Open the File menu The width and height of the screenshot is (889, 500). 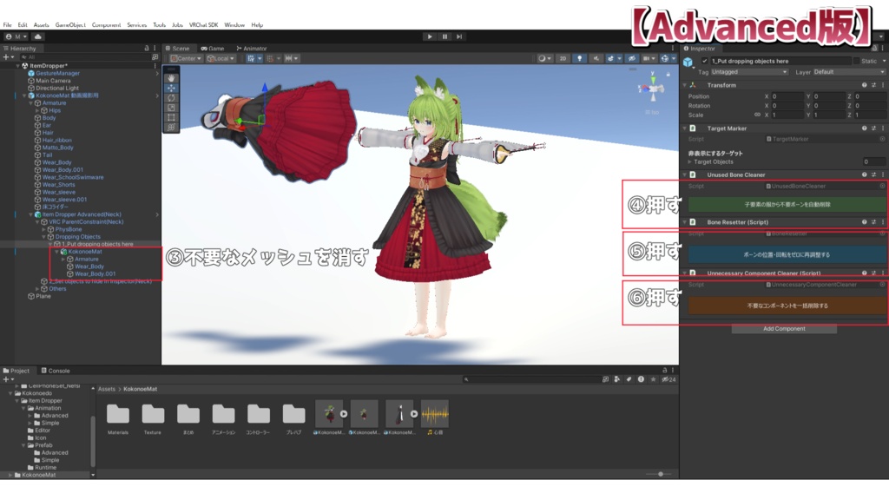click(x=7, y=25)
